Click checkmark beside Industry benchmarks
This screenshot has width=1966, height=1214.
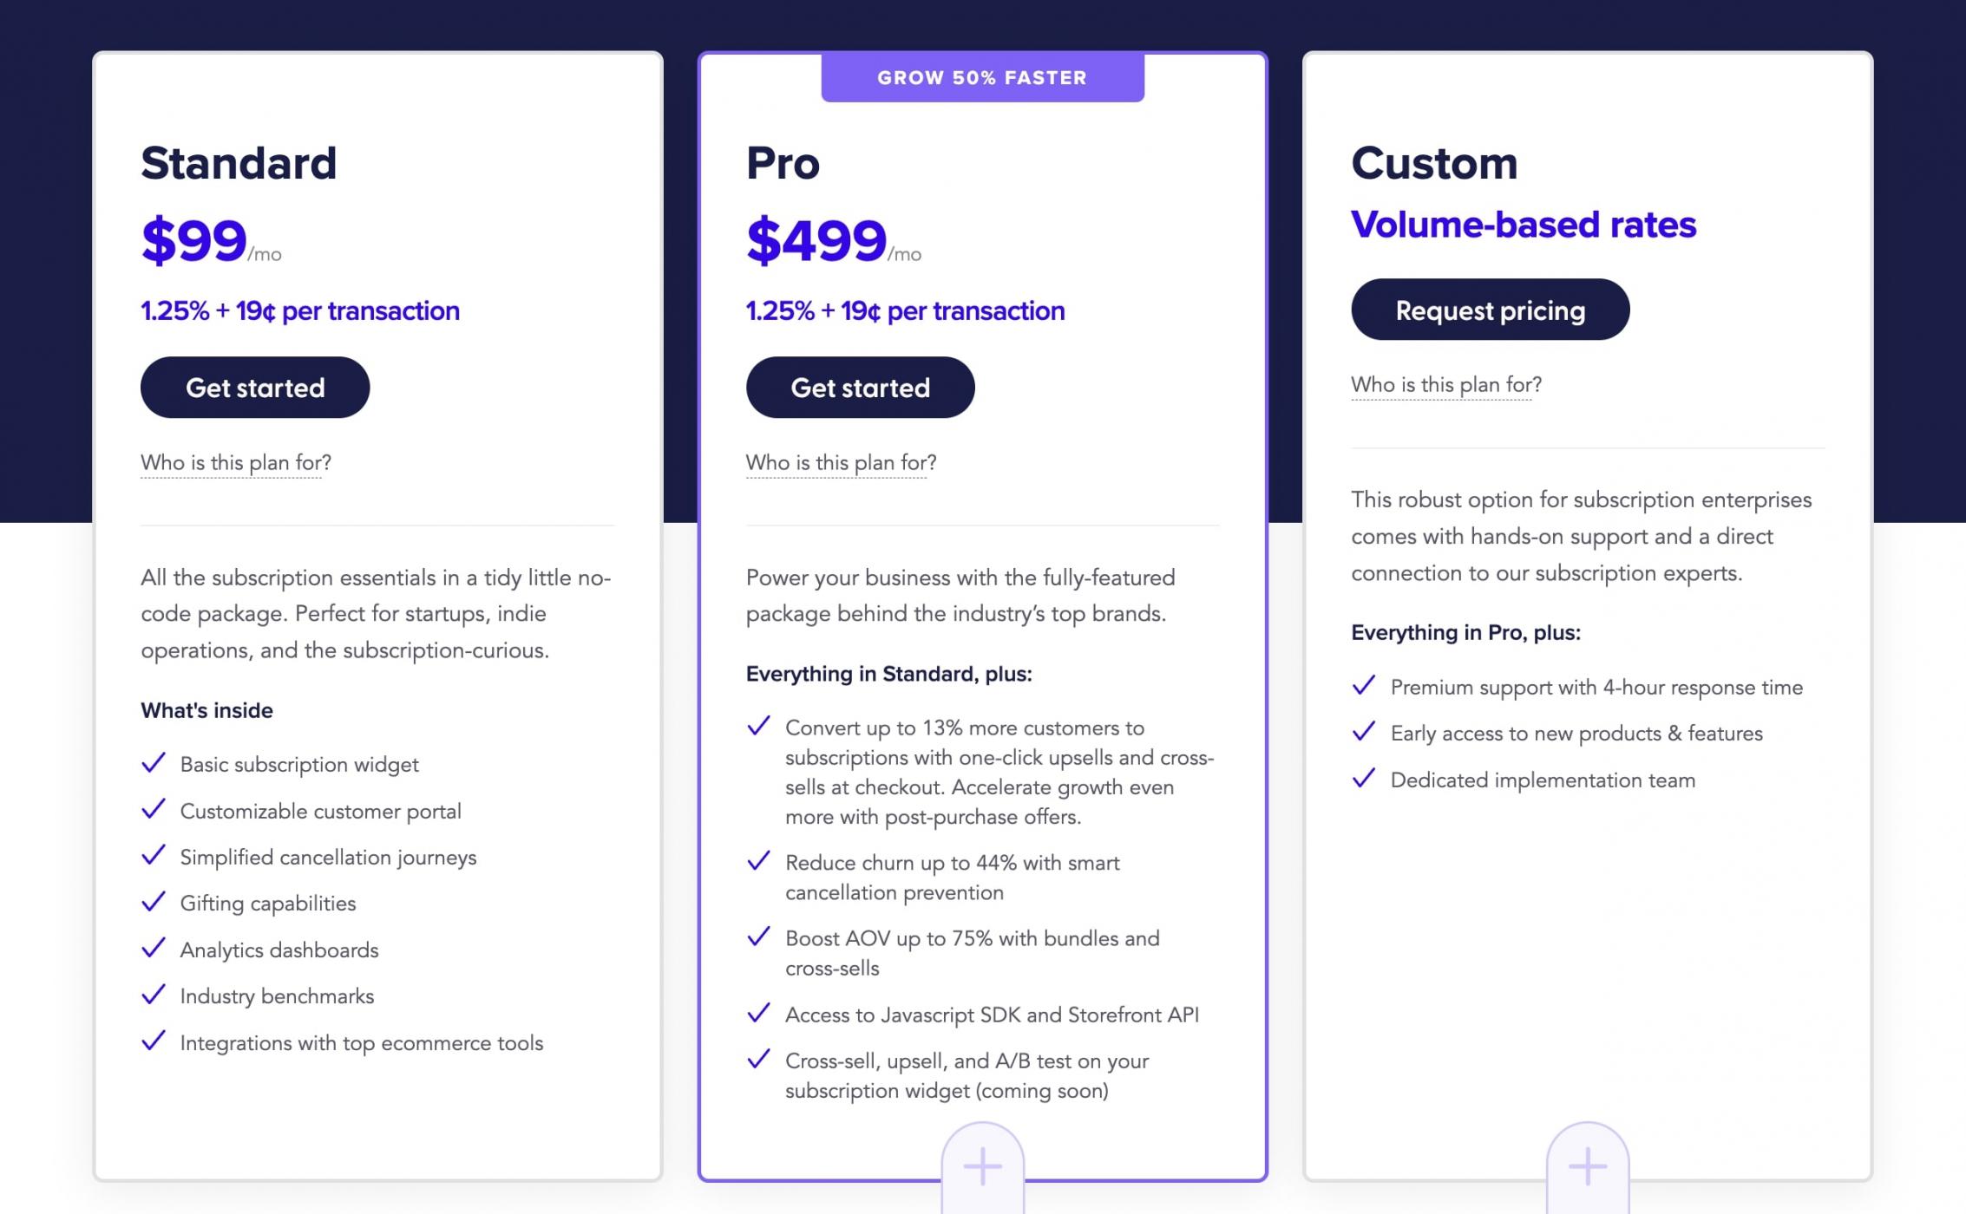point(154,995)
